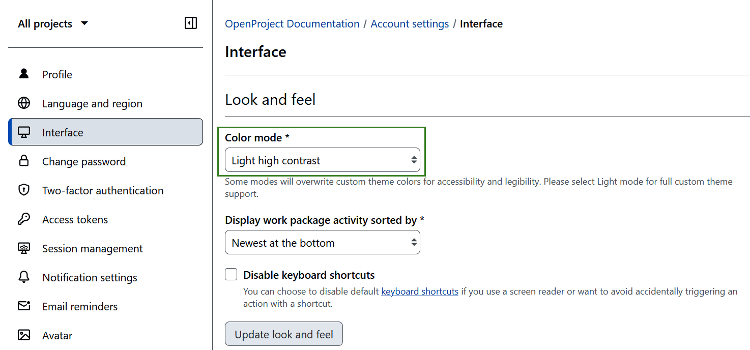Click the key icon next to Access tokens
Screen dimensions: 750x350
[23, 219]
